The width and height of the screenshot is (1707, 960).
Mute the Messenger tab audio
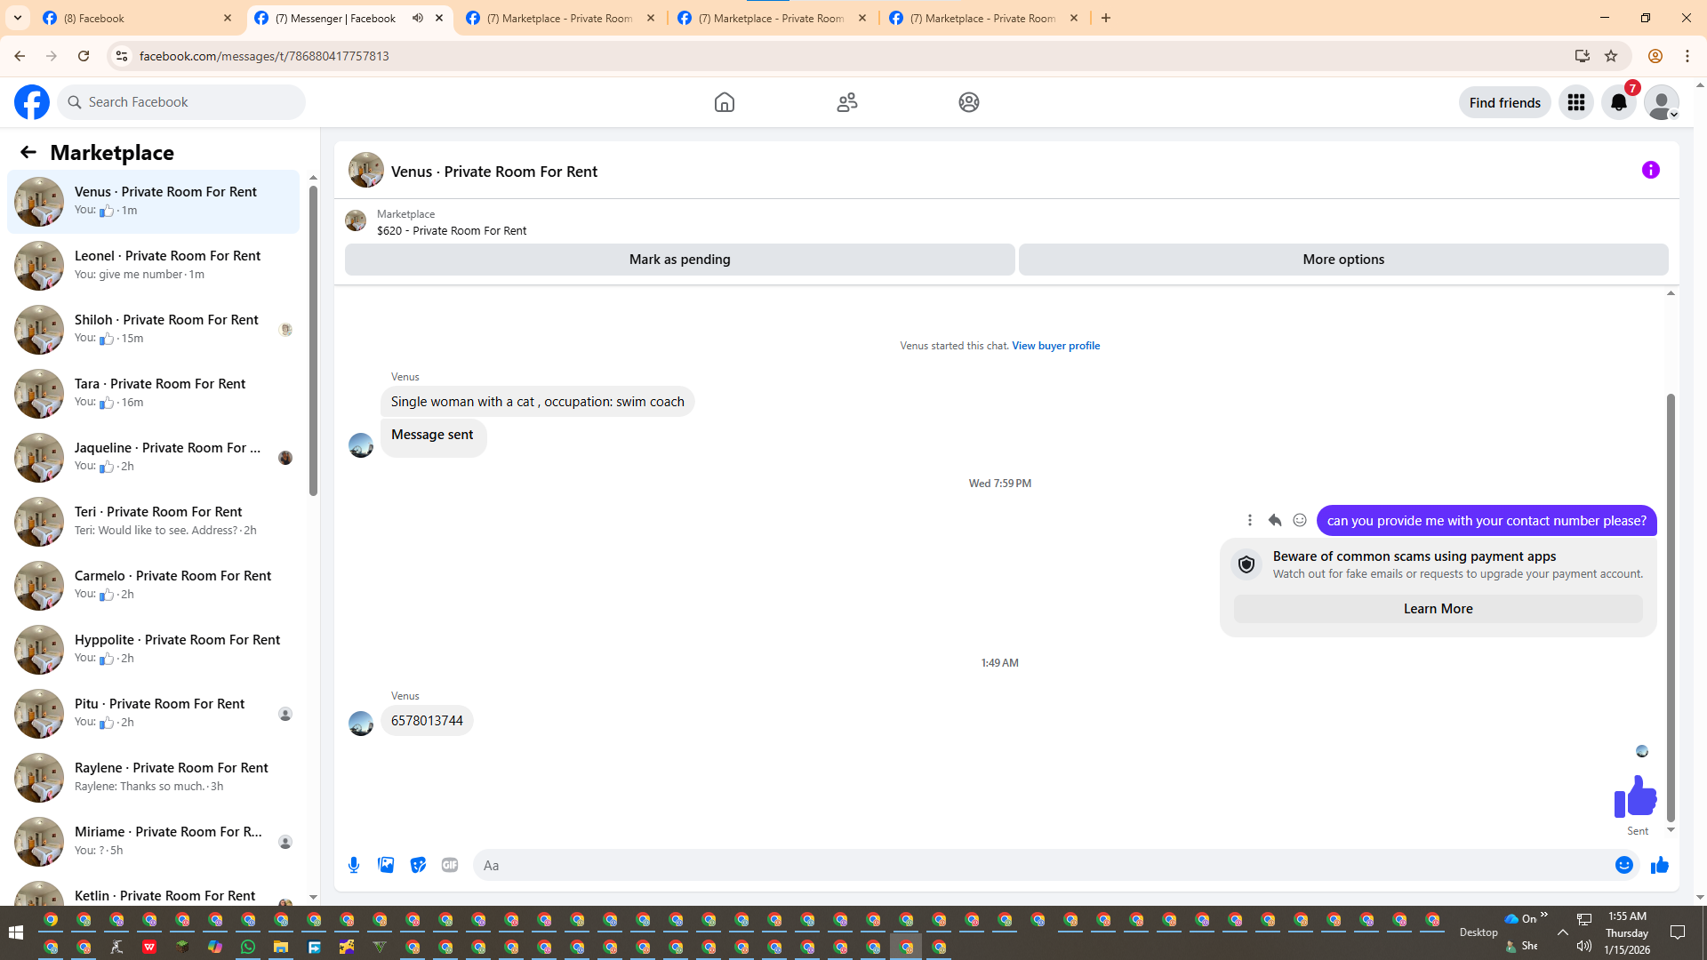pos(418,18)
